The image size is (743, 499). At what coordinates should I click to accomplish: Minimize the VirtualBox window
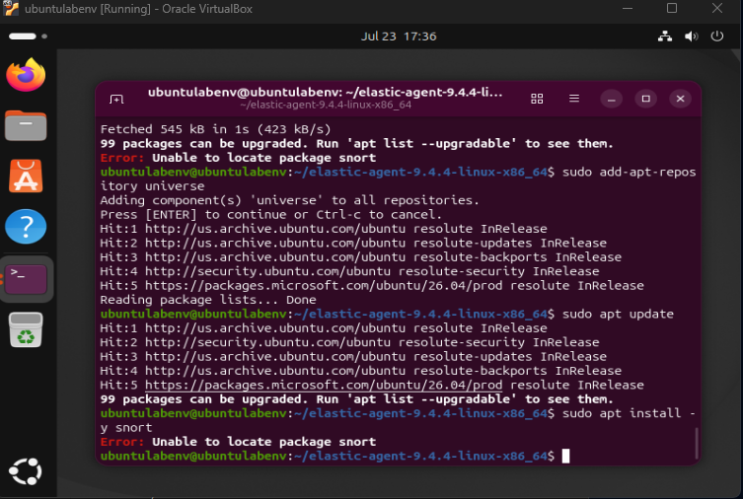point(628,9)
